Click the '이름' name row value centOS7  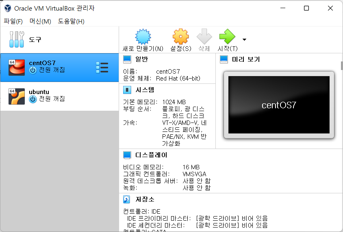coord(168,72)
